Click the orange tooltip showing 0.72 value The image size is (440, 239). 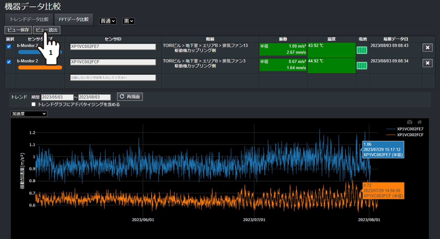point(383,191)
